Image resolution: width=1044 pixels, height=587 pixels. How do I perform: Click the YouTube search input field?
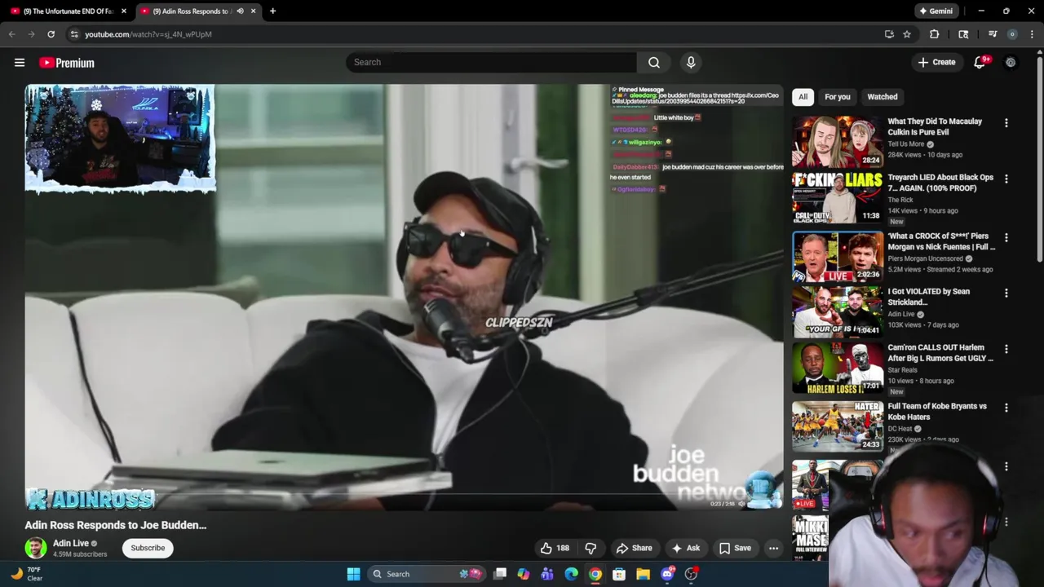click(491, 63)
